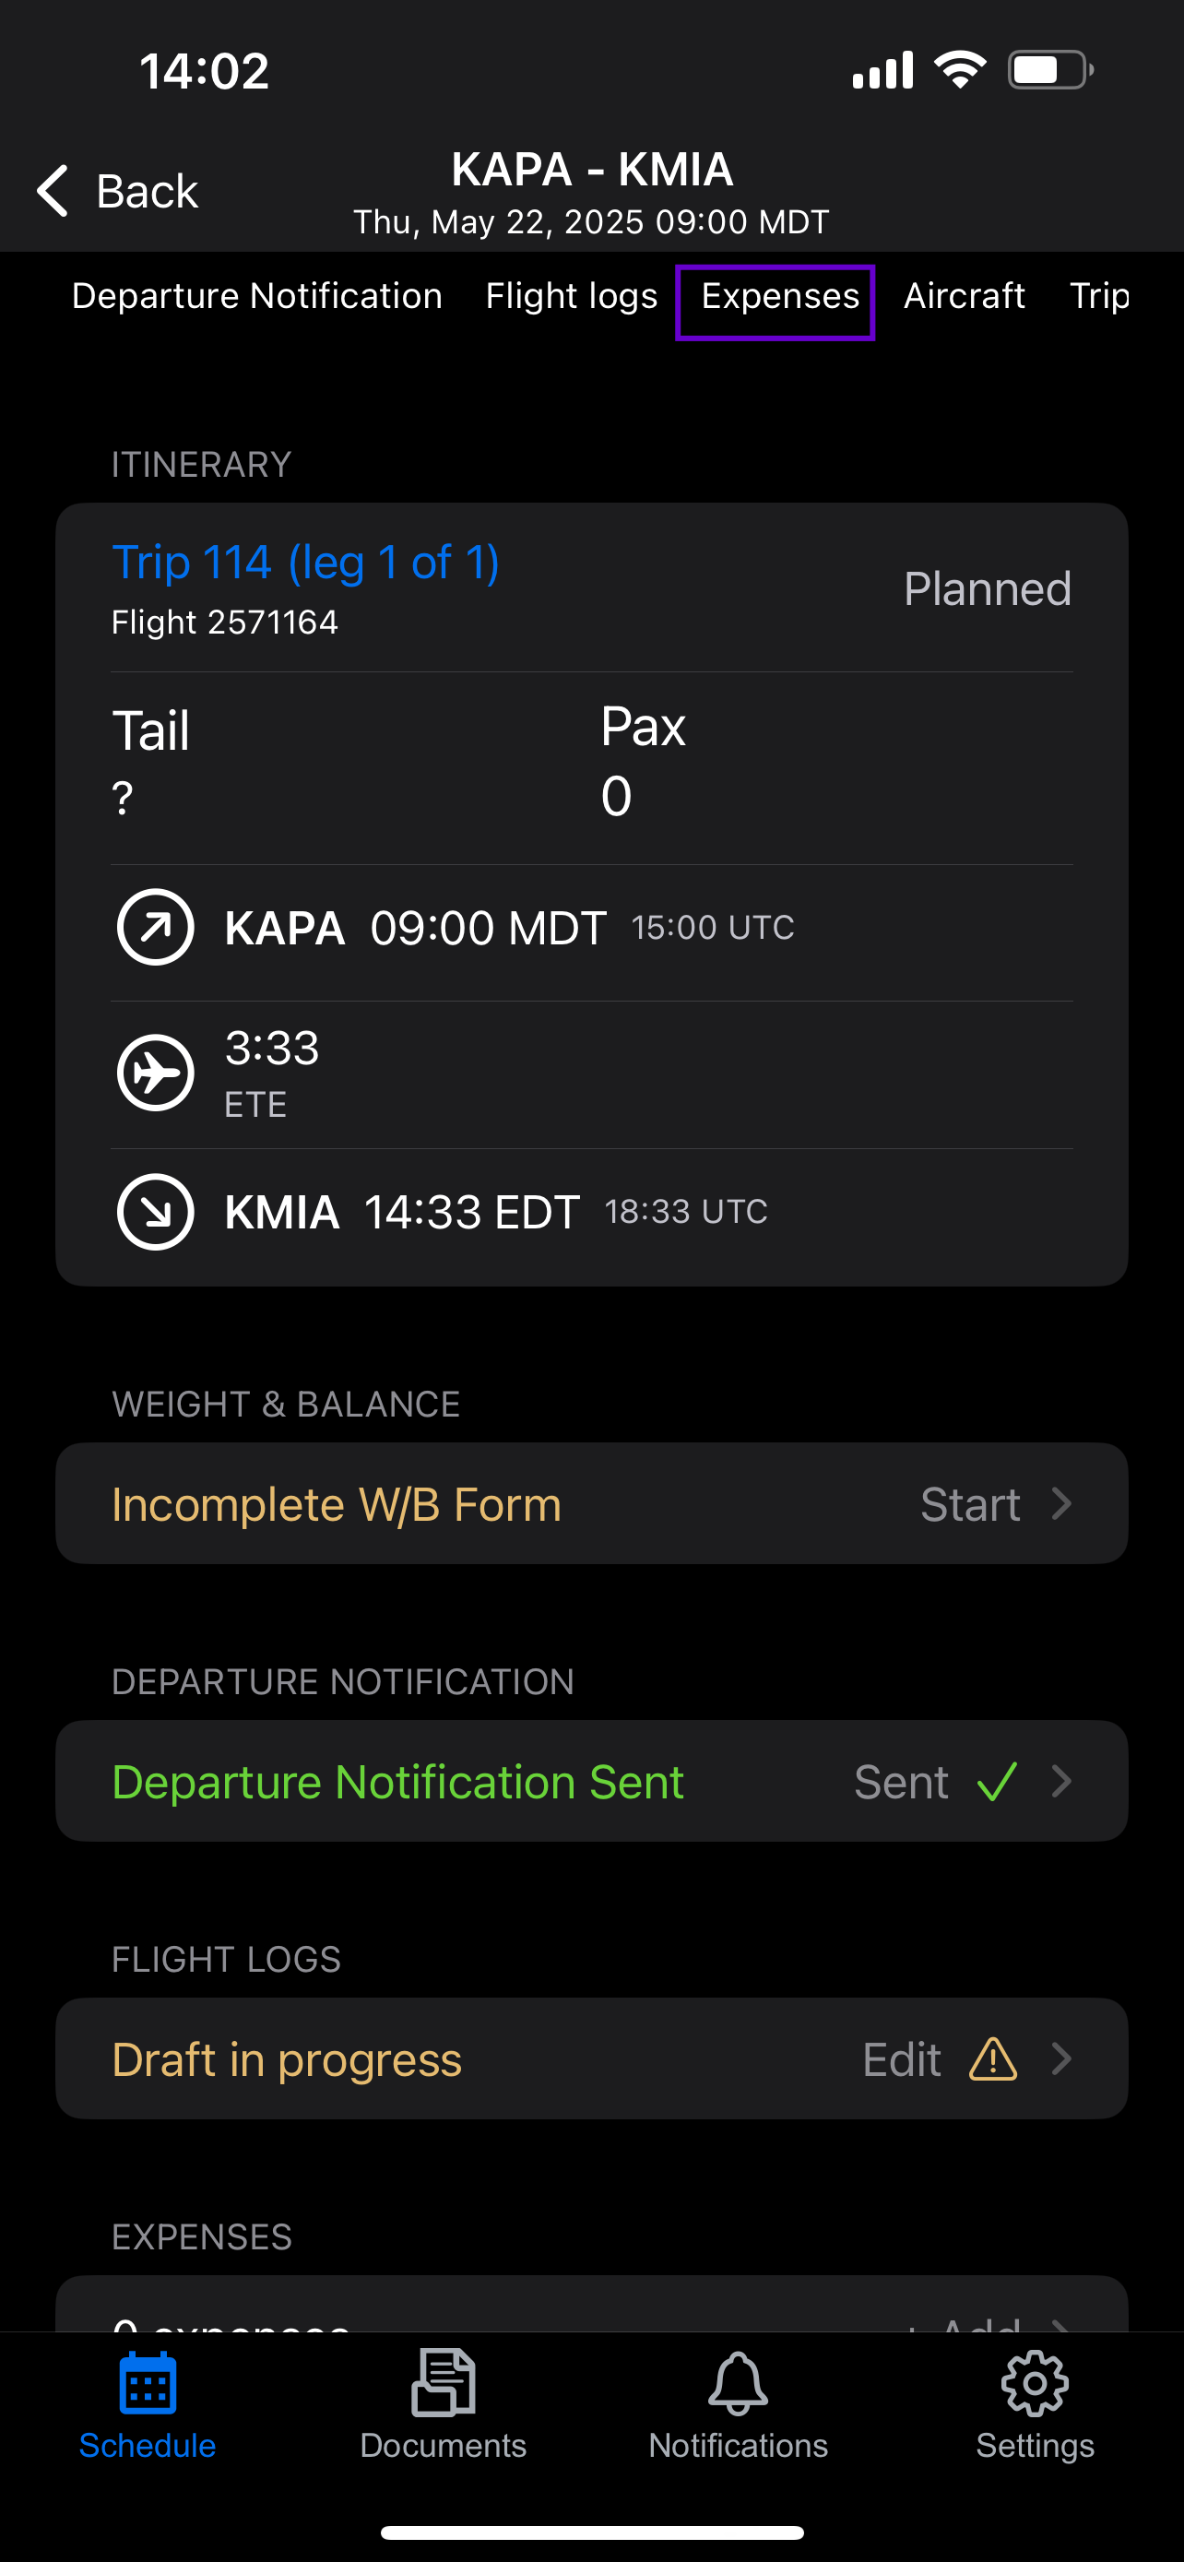The width and height of the screenshot is (1184, 2562).
Task: Expand the Incomplete W/B Form chevron
Action: [1061, 1504]
